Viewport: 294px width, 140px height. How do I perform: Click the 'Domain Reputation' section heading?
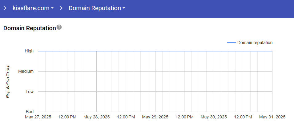tap(30, 28)
